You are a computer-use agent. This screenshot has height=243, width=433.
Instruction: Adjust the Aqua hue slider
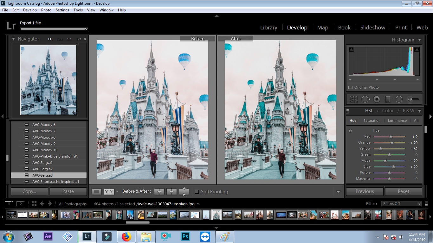(x=385, y=161)
